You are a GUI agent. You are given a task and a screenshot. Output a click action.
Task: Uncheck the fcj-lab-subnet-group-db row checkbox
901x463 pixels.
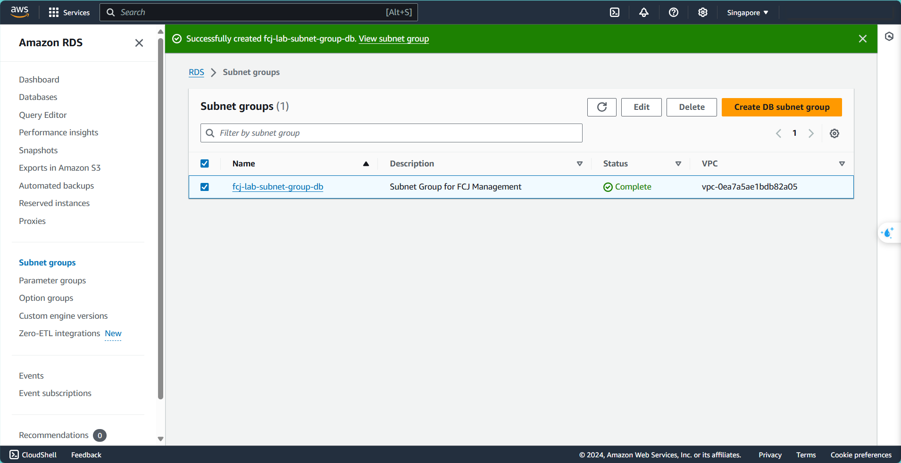(205, 187)
